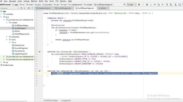Close the FavDBOpenHelper.kt tab
183x102 pixels.
tap(95, 8)
